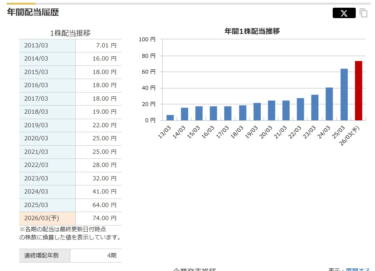Select the 2017/03 table row label
Screen dimensions: 375x271
point(36,98)
